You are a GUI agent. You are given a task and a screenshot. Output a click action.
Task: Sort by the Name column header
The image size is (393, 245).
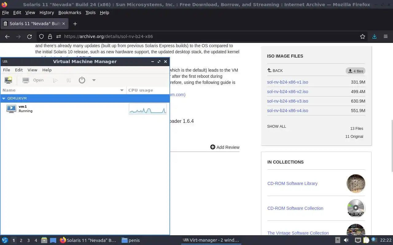click(63, 90)
